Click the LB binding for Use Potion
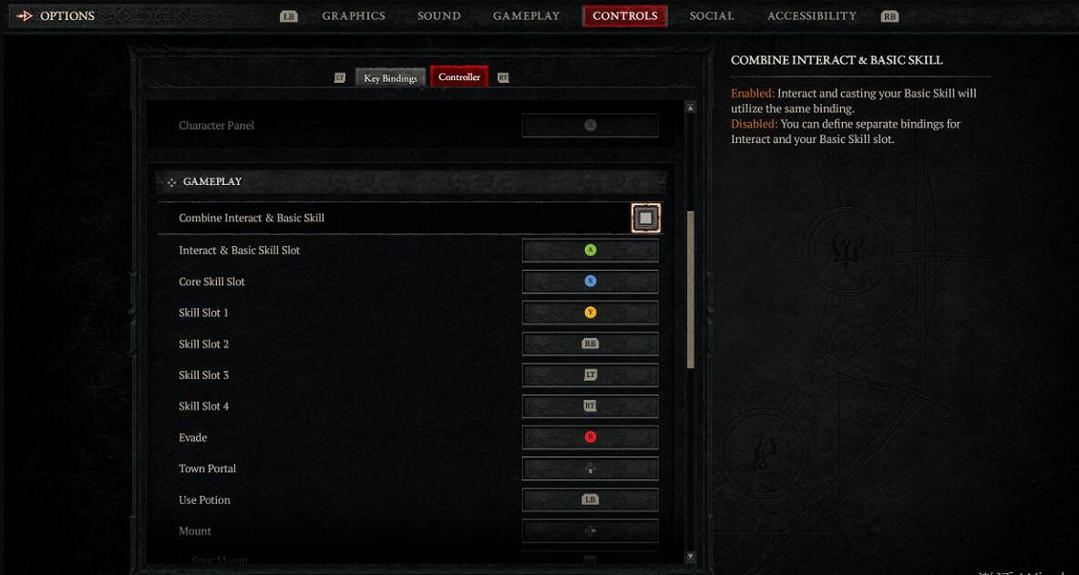 (x=590, y=500)
